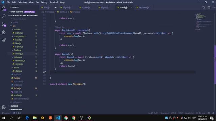Close the config.js tab
Viewport: 216px width, 121px height.
pos(132,7)
